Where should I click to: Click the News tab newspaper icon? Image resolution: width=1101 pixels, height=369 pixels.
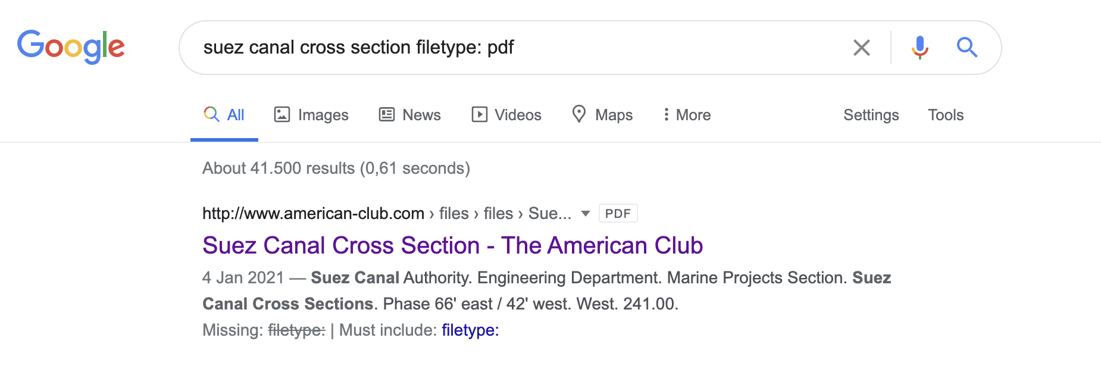click(387, 114)
